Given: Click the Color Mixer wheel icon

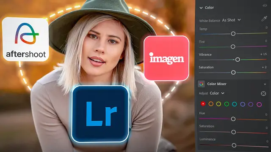Looking at the screenshot, I should pyautogui.click(x=201, y=84).
